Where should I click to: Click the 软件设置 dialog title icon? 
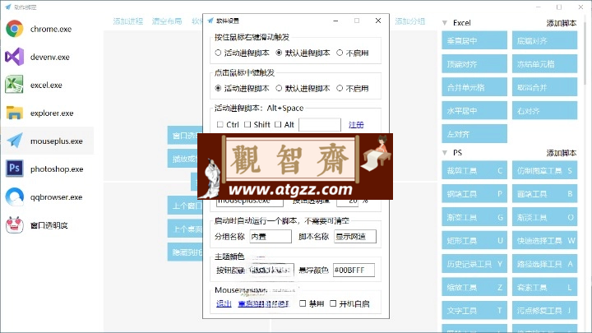(x=210, y=21)
